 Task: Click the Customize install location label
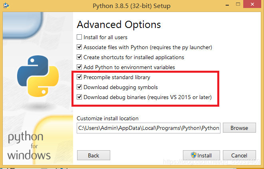107,118
